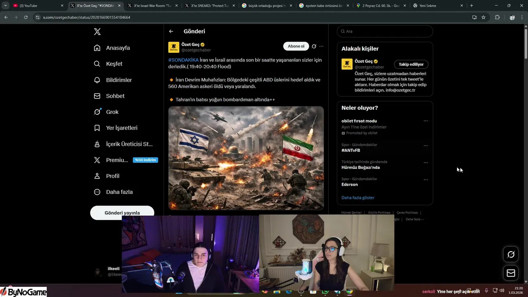Viewport: 528px width, 297px height.
Task: Open more options for Ederson trend
Action: [426, 179]
